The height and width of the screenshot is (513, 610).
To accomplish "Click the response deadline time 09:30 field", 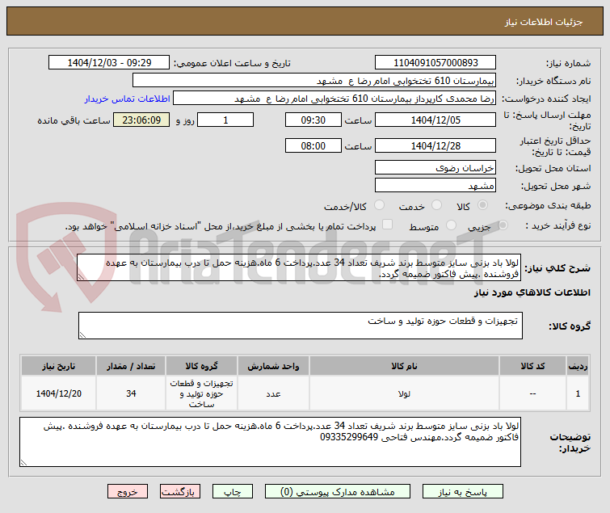I will point(313,120).
